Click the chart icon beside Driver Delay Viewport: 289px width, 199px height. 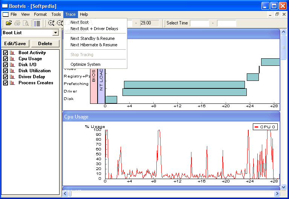coord(12,77)
